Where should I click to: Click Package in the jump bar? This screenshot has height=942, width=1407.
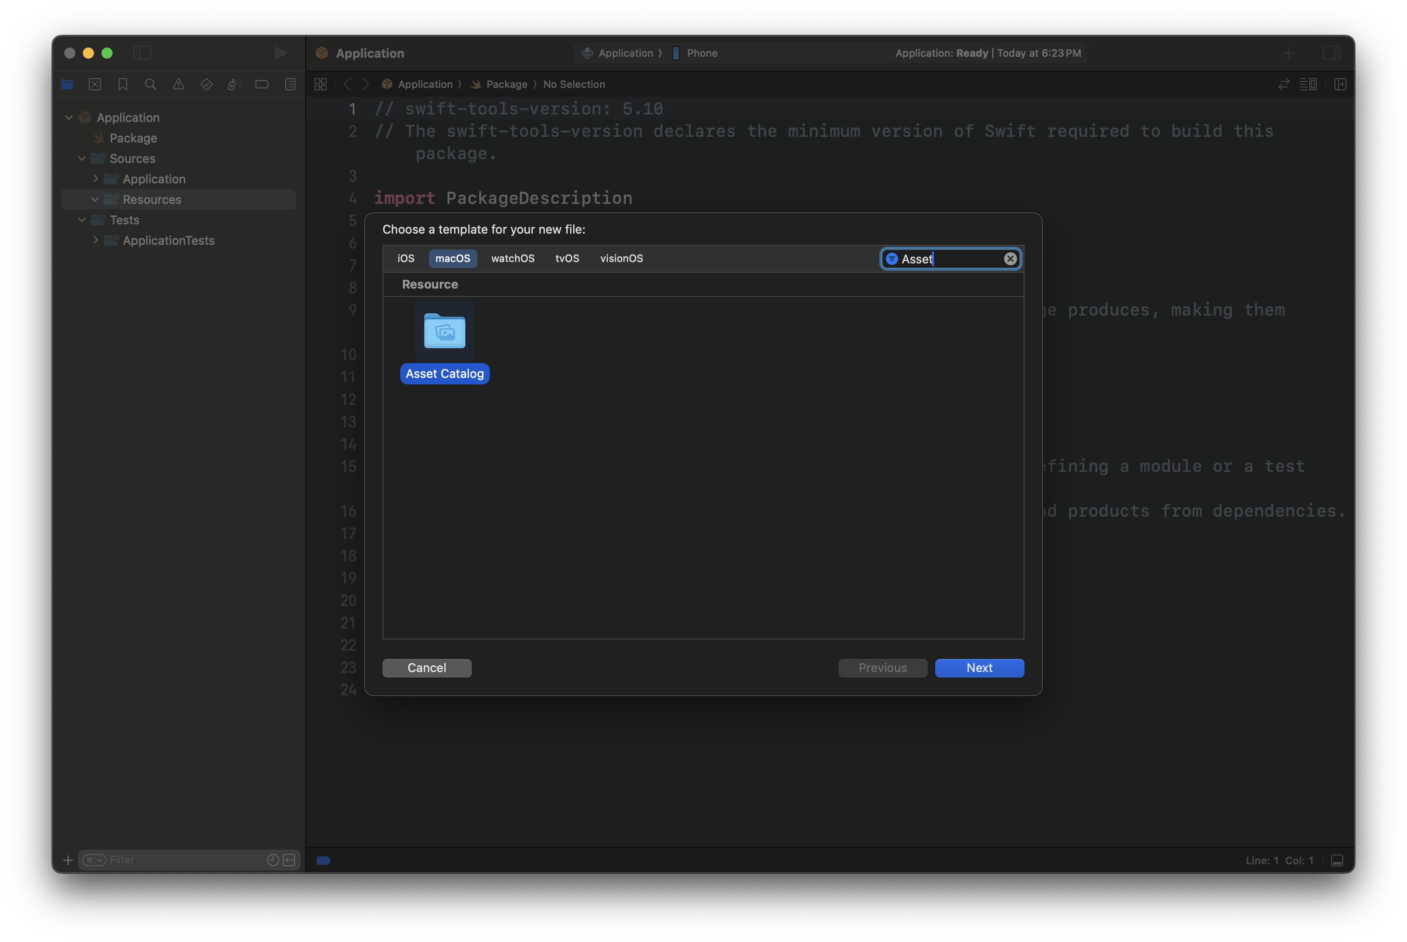pos(500,85)
